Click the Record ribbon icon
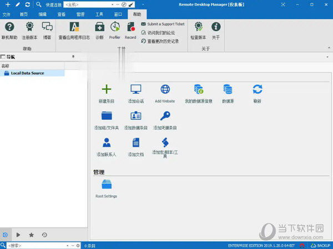Viewport: 333px width, 249px height. [130, 27]
